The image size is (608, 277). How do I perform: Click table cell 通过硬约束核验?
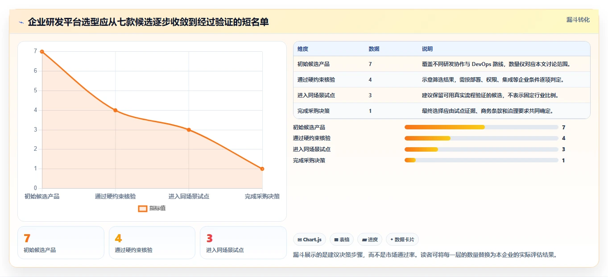[x=316, y=80]
